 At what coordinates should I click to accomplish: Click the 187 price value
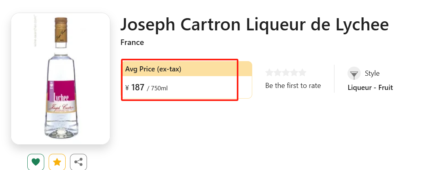[138, 88]
